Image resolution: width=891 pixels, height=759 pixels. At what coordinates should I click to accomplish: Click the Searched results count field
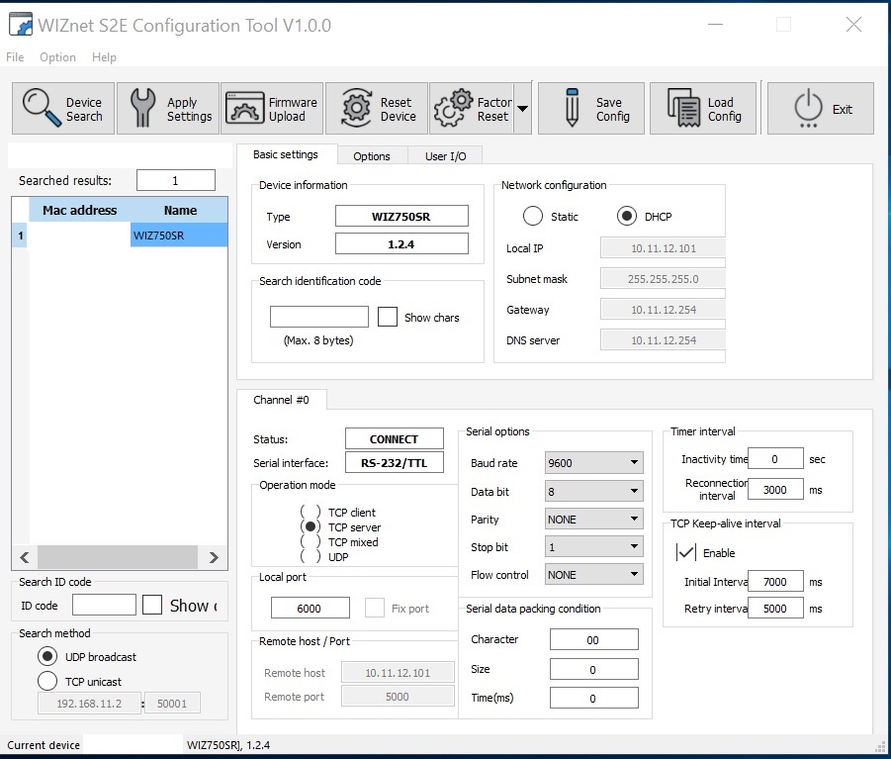point(176,180)
